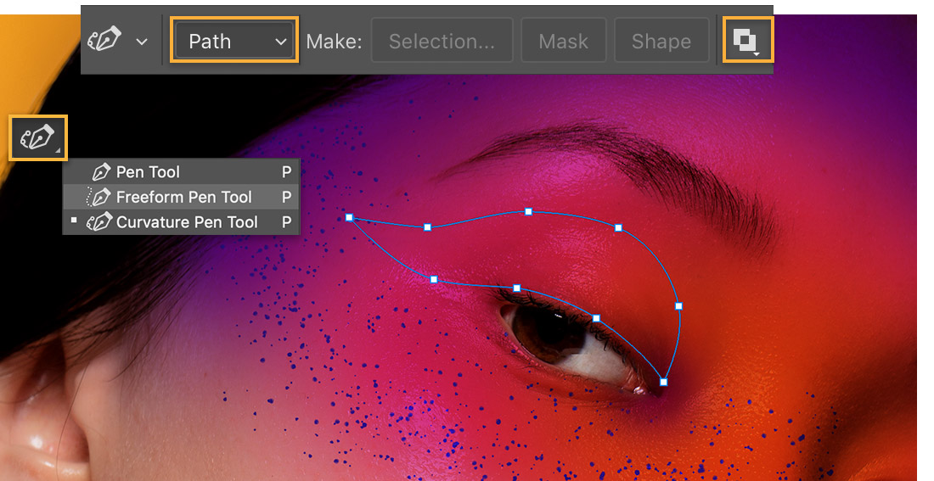Open the Path mode dropdown
Viewport: 934px width, 481px height.
click(234, 41)
